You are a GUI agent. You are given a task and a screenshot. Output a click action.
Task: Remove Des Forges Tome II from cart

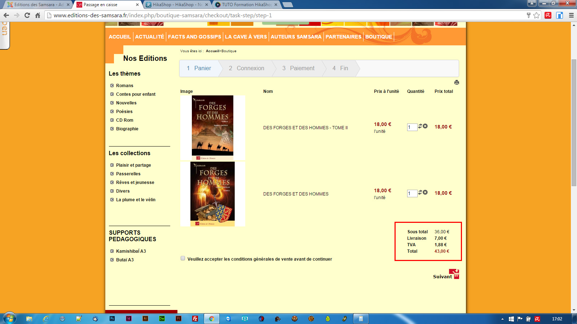point(425,126)
